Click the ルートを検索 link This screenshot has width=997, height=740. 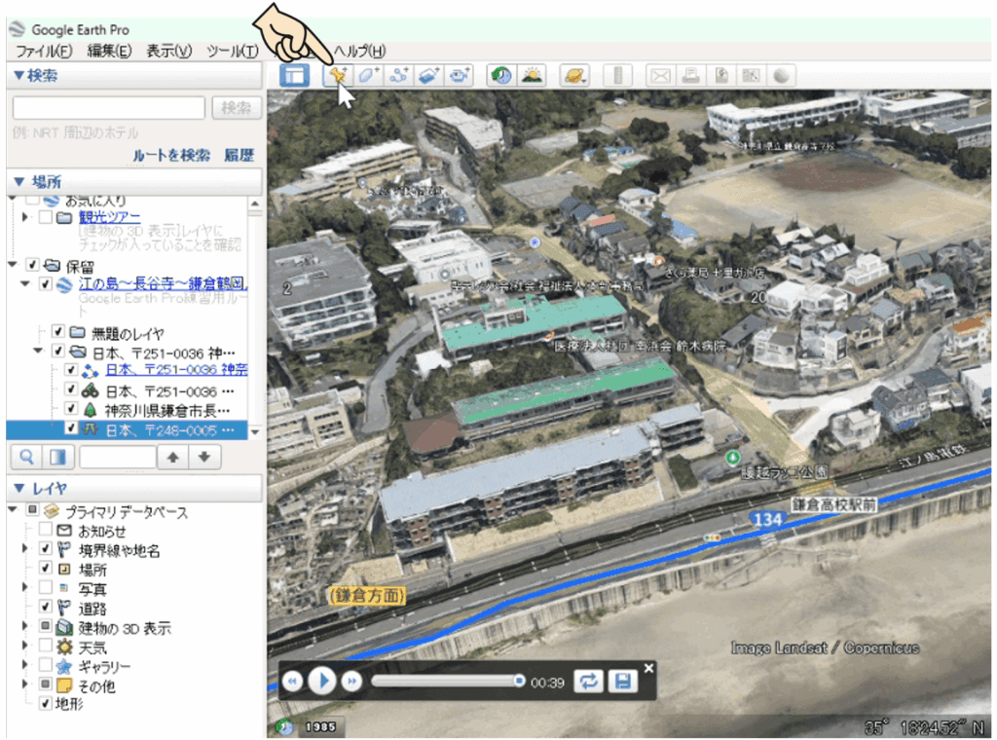click(170, 155)
